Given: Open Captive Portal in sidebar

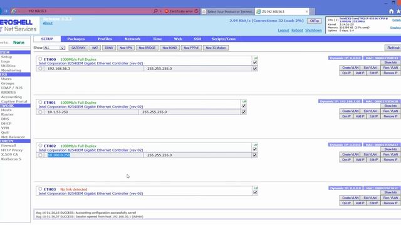Looking at the screenshot, I should point(14,101).
